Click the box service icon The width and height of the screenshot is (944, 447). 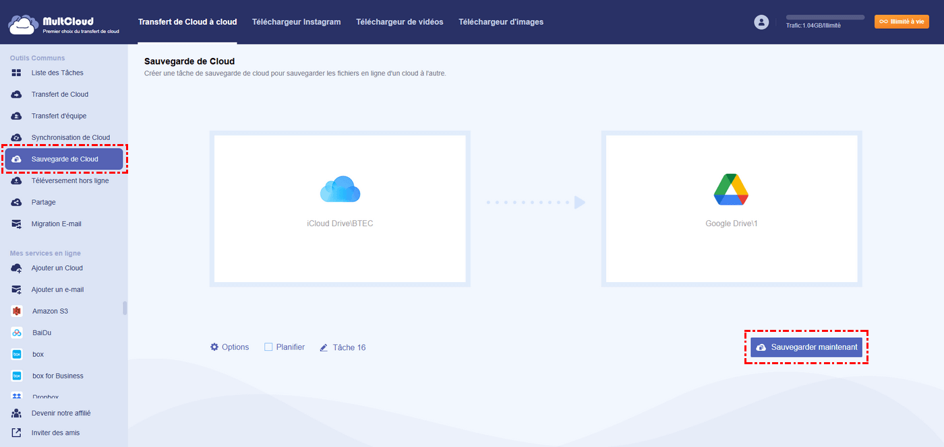(x=17, y=354)
